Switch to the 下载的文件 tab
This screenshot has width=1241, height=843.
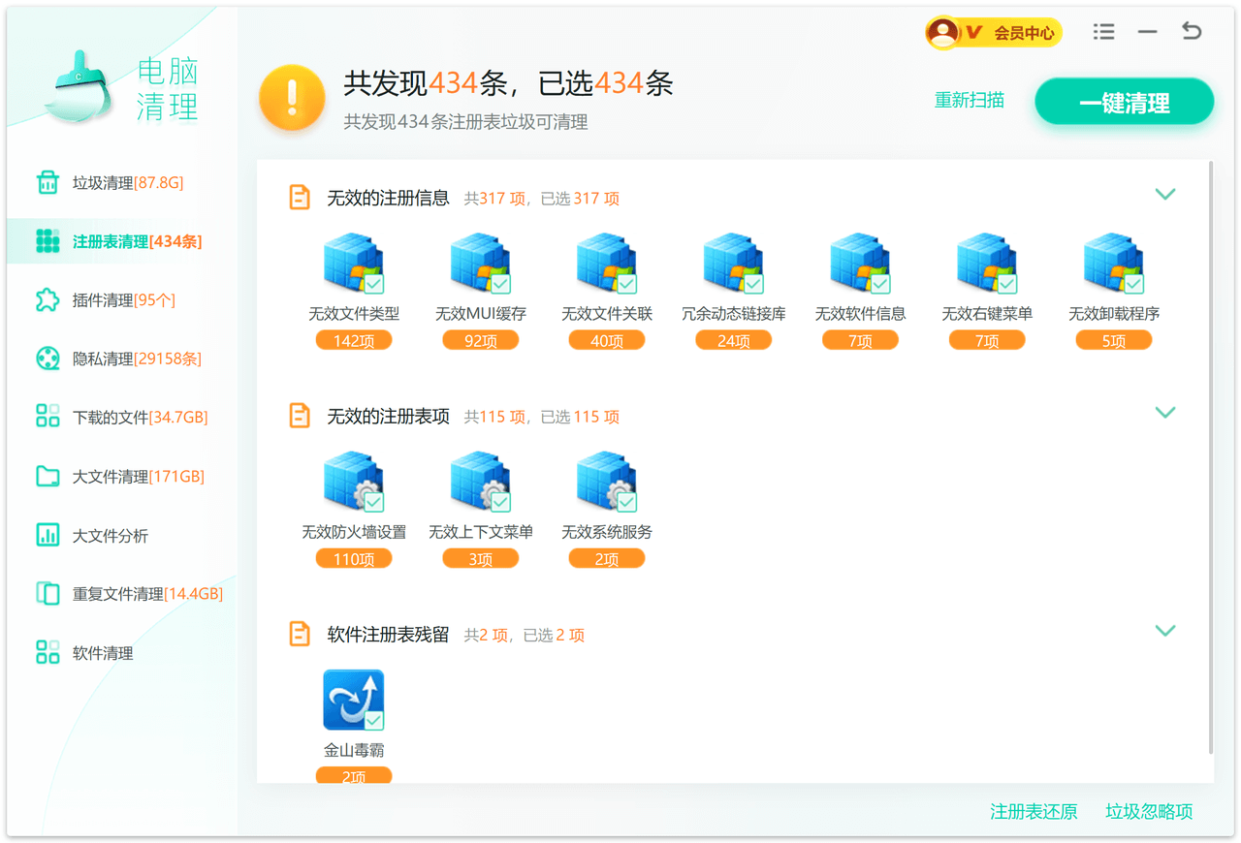pos(140,418)
